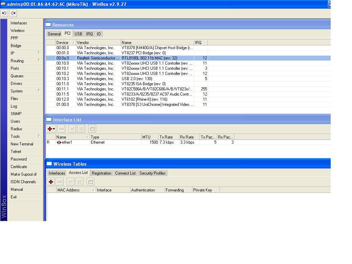
Task: Click the Enable (checkmark) button in Interface List
Action: point(72,129)
